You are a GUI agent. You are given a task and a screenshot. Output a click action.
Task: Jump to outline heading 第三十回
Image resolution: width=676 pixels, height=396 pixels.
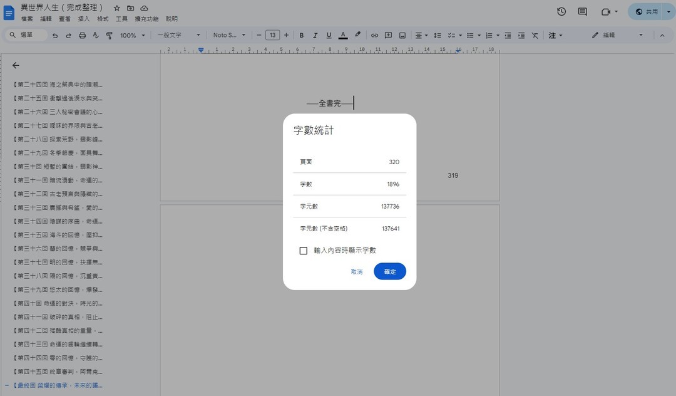coord(58,167)
